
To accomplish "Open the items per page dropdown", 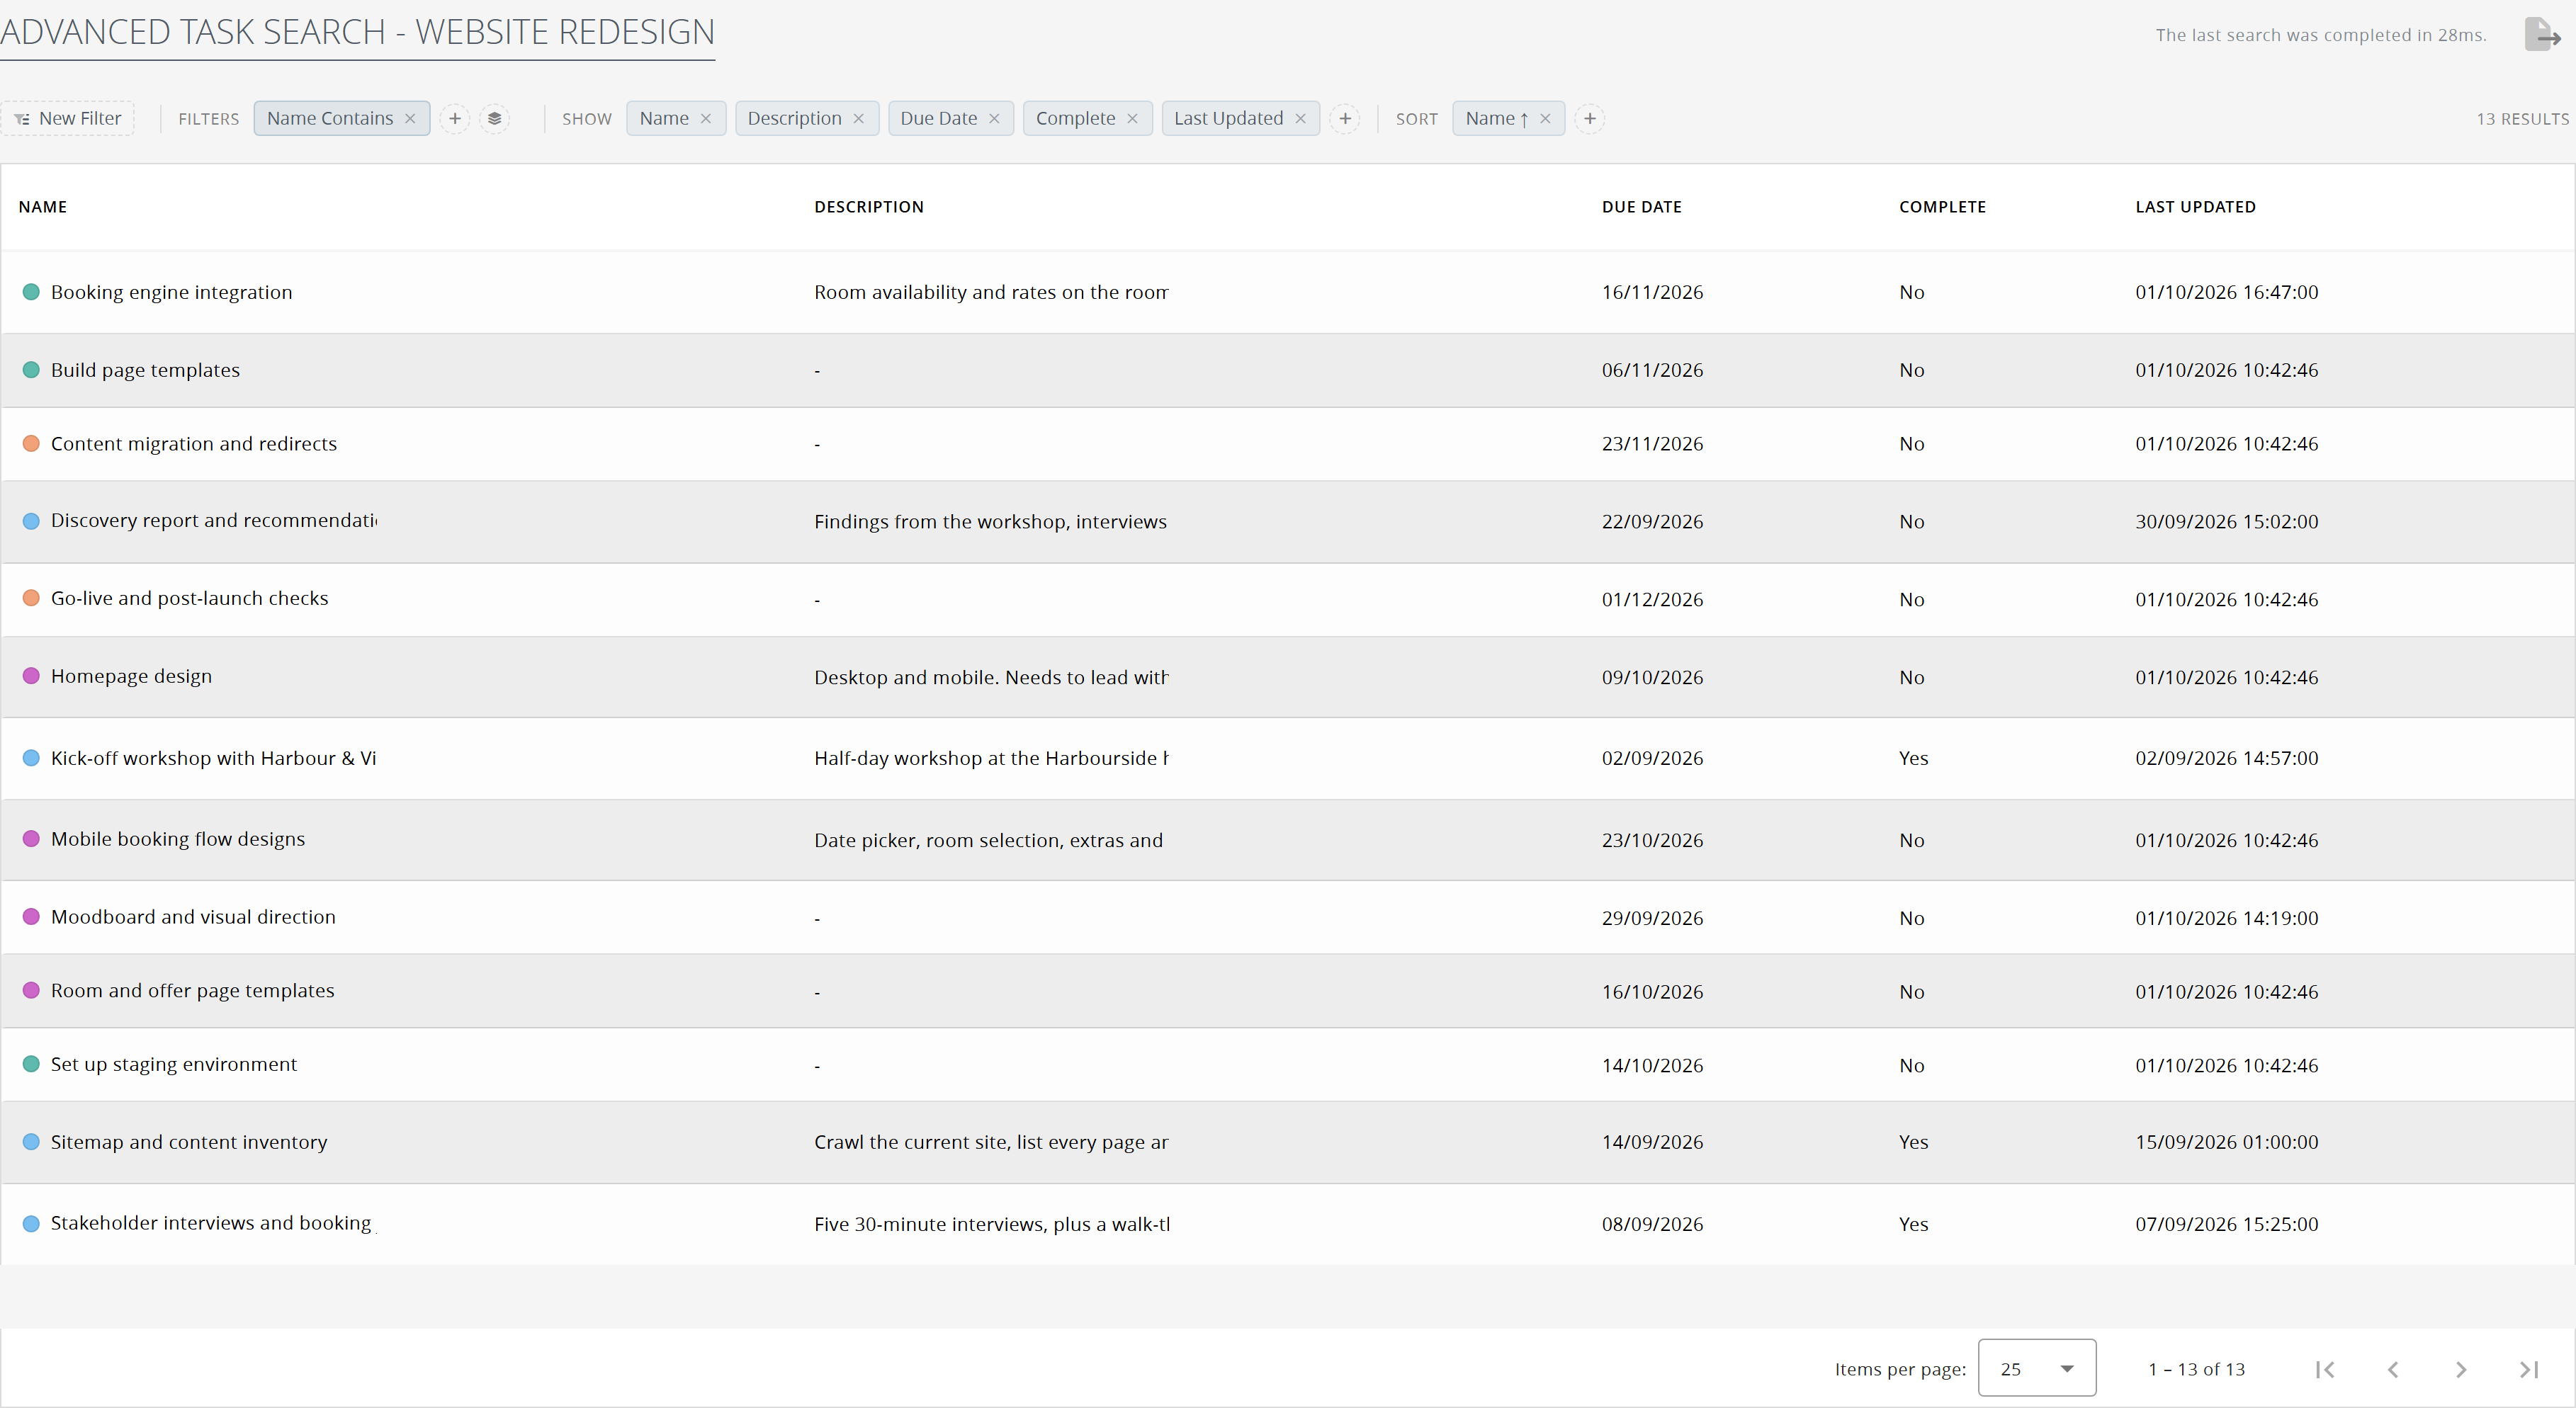I will (x=2037, y=1368).
